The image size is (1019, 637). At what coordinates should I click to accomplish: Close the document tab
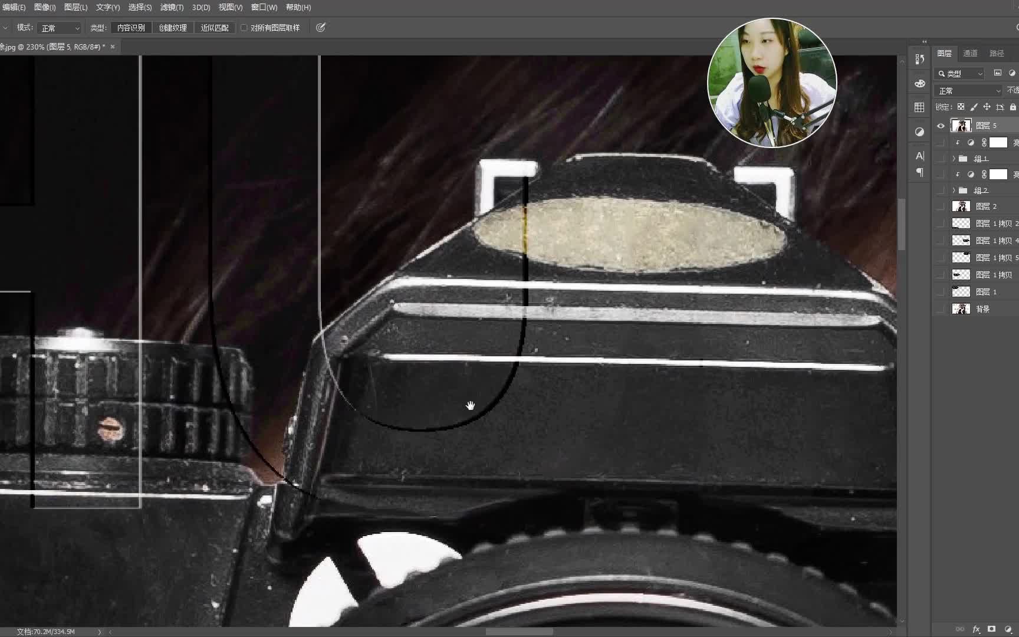coord(113,46)
